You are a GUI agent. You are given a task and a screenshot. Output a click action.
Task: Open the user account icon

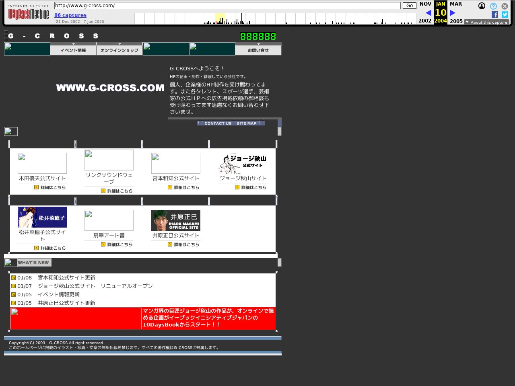tap(482, 6)
